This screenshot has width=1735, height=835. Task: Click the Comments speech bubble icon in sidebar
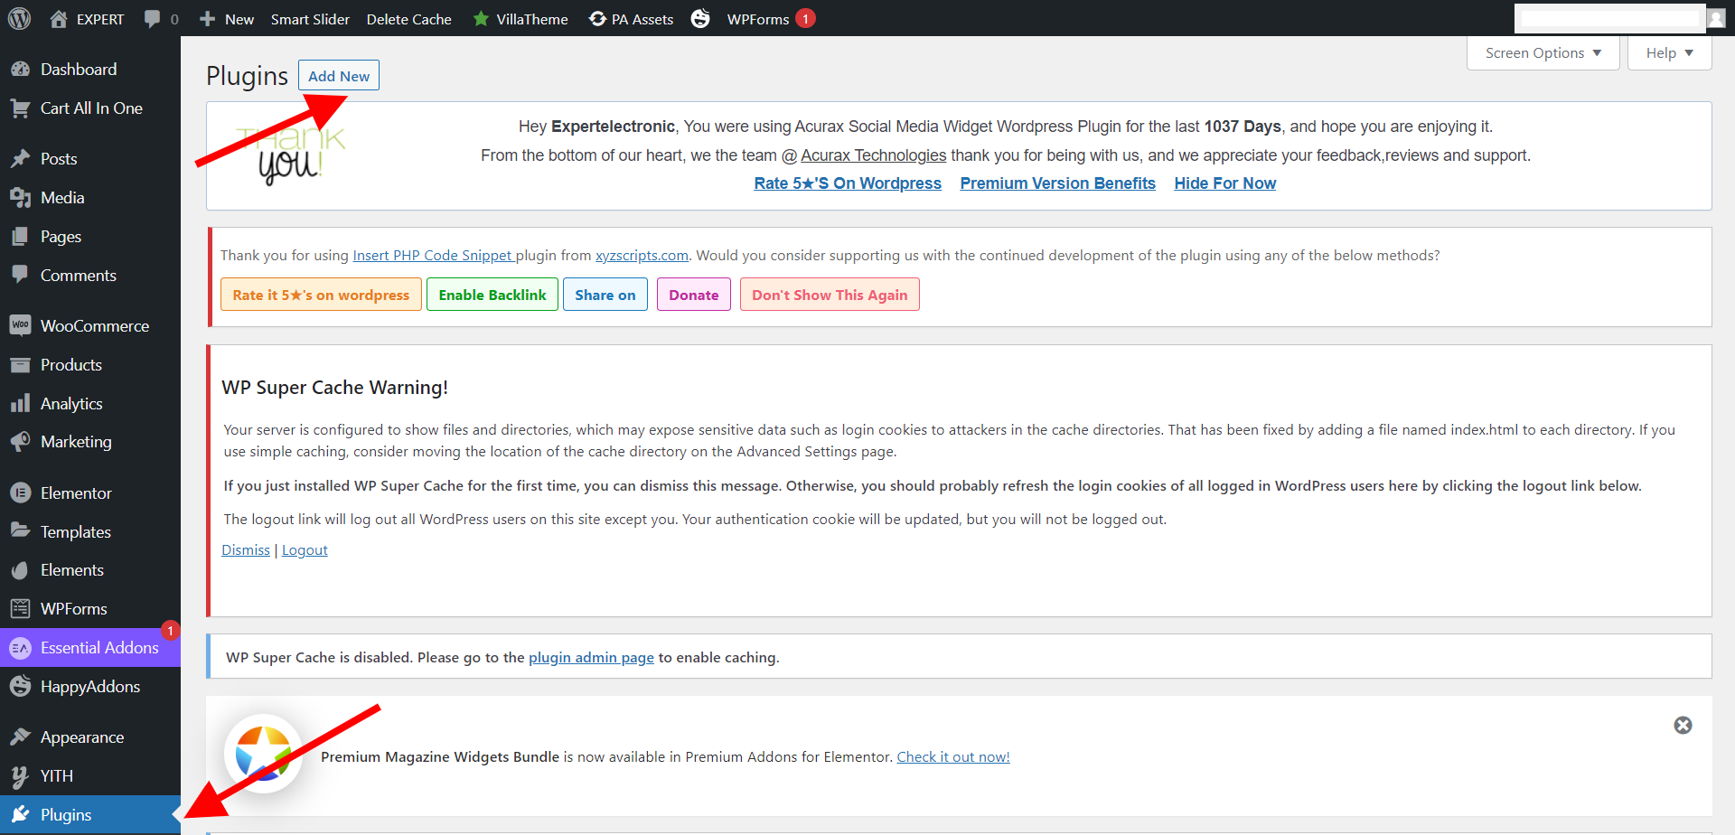point(20,276)
